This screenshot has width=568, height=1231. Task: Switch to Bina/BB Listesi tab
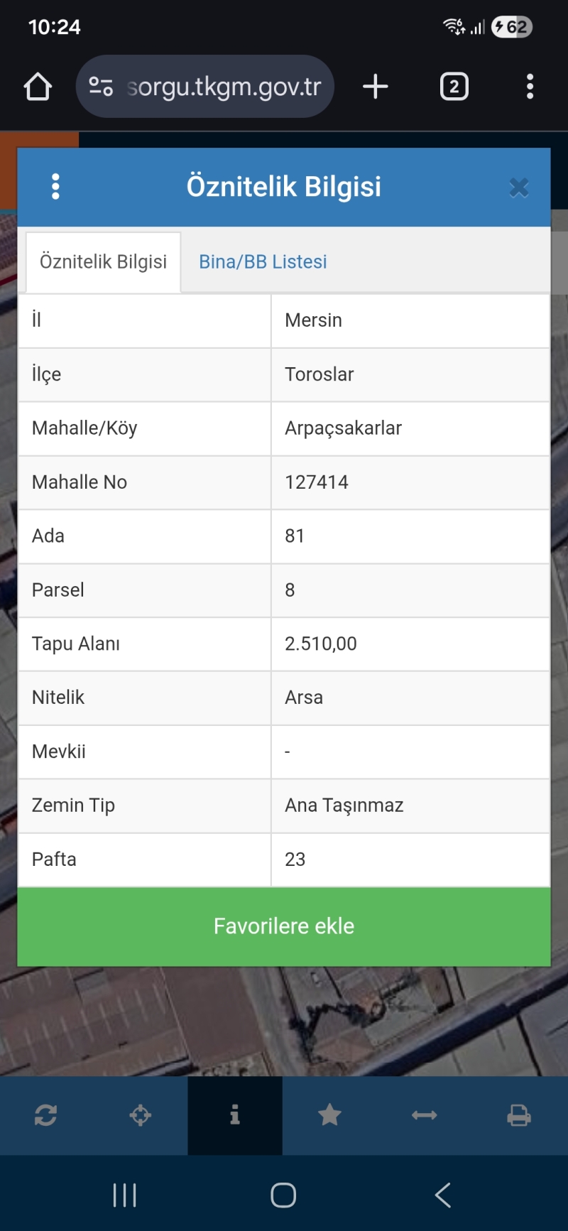(263, 262)
